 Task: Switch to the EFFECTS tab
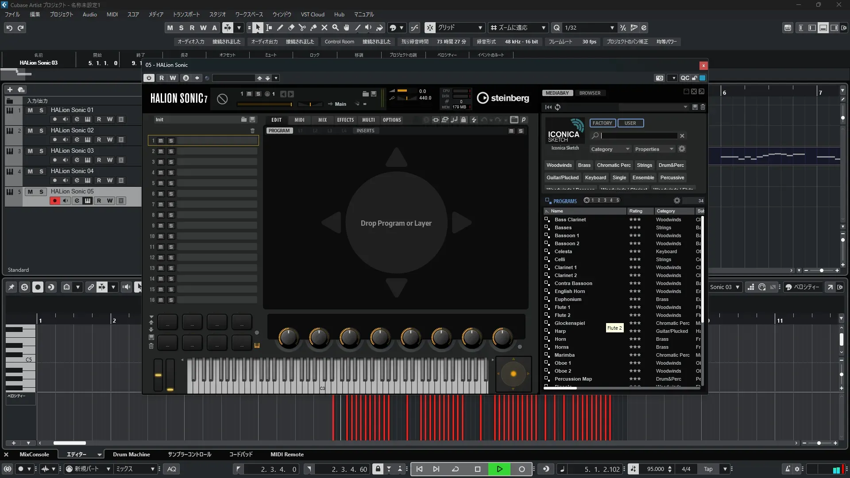(x=345, y=120)
